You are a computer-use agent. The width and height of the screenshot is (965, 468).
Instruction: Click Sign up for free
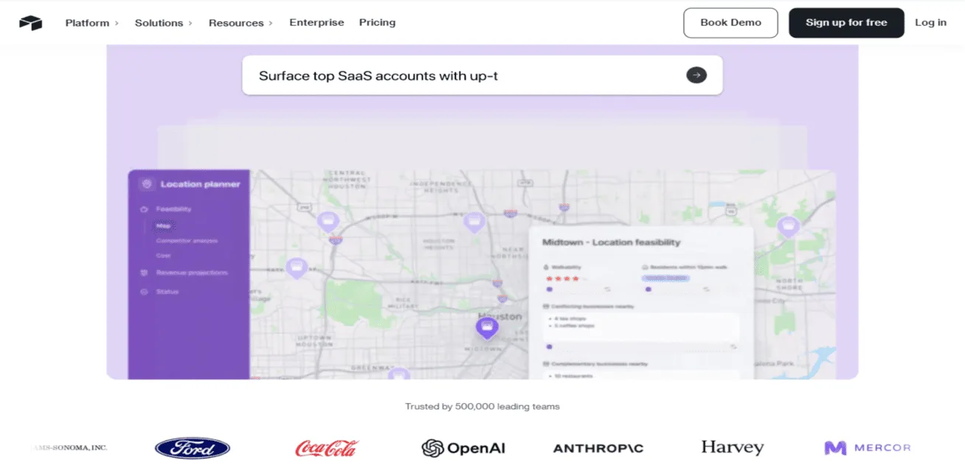click(x=846, y=23)
